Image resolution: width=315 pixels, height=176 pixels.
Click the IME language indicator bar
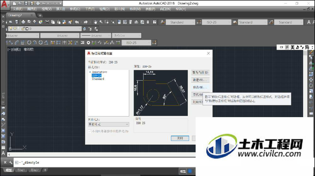tap(295, 47)
